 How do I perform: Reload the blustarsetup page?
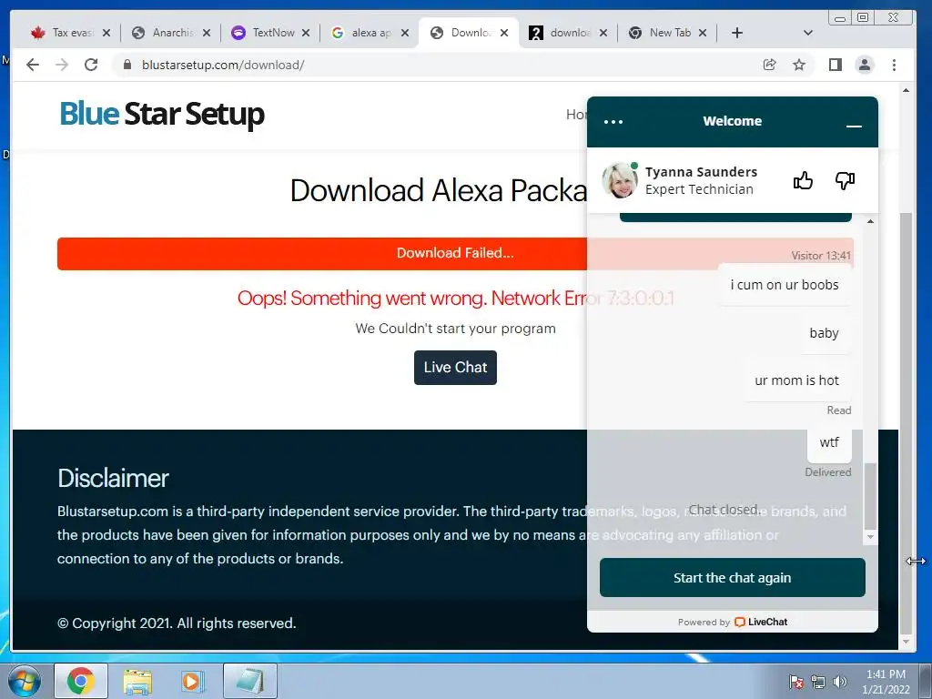[91, 65]
